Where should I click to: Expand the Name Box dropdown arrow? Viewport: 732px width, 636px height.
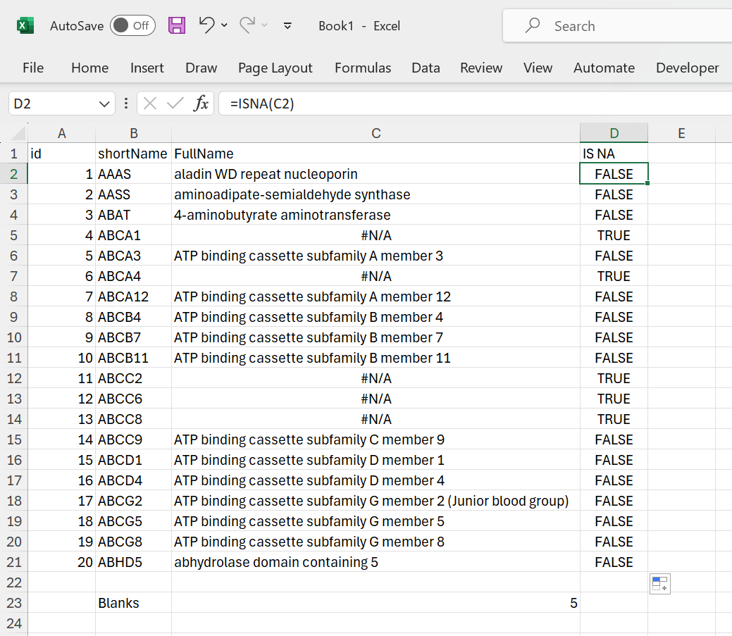[x=104, y=104]
